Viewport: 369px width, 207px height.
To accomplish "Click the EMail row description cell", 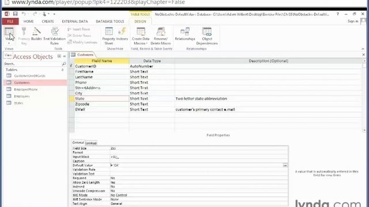I will (x=268, y=109).
